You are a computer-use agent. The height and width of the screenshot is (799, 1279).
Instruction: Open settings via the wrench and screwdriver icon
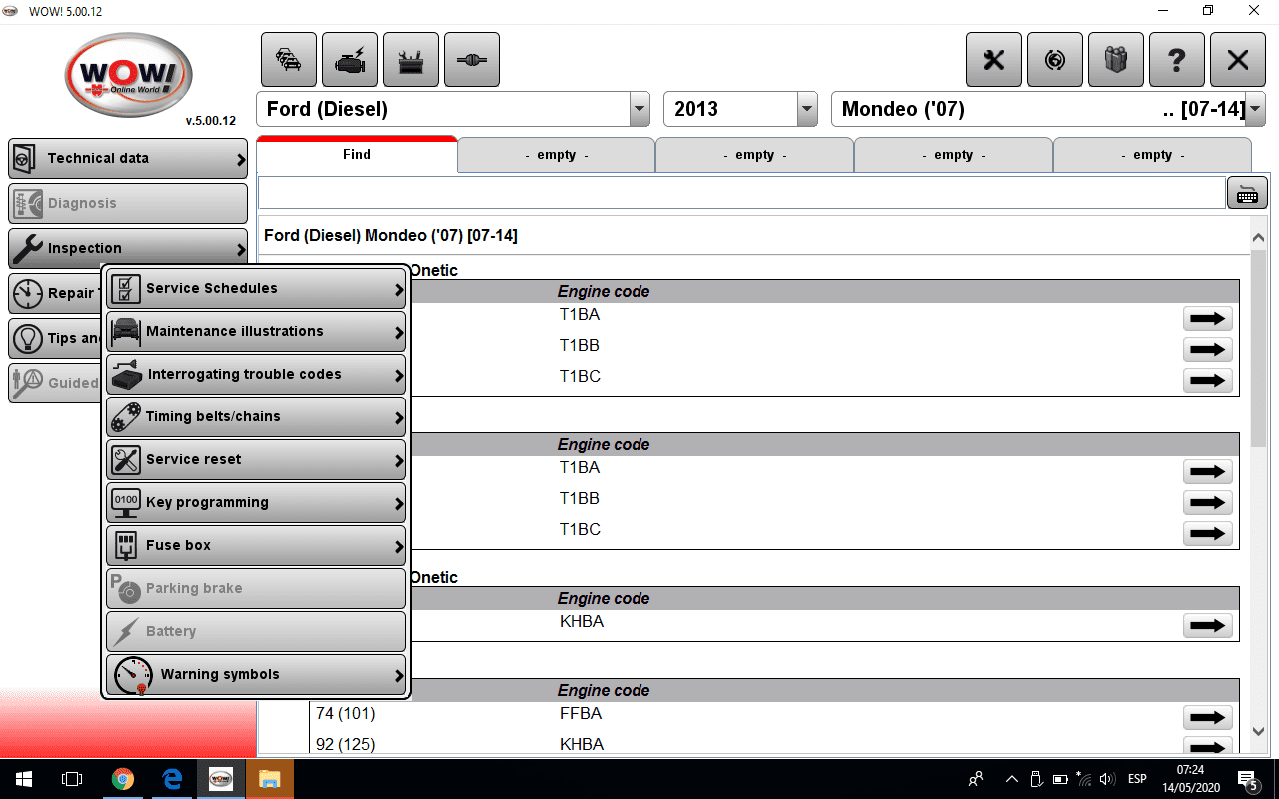coord(993,60)
